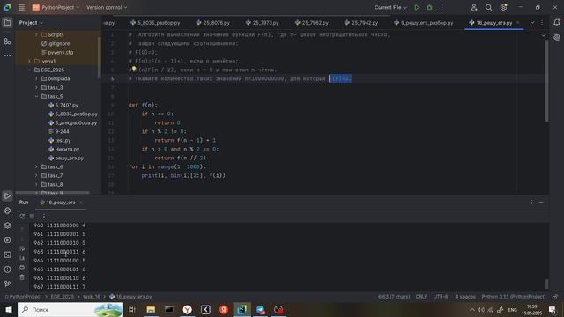The image size is (564, 317).
Task: Switch to 9_решу_егэ_разбор.py editor tab
Action: (423, 23)
